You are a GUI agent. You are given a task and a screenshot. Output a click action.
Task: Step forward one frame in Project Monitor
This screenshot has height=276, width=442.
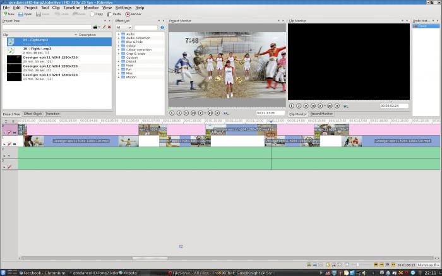coord(210,113)
